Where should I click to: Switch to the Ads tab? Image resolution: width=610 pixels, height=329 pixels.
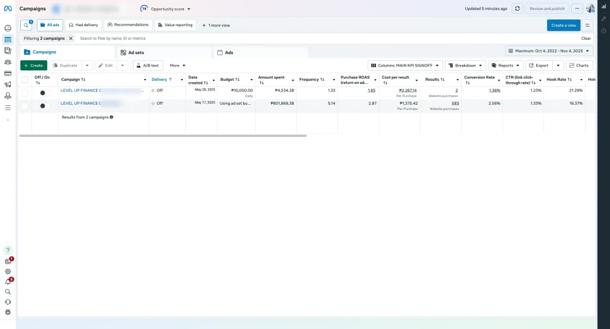(x=229, y=52)
